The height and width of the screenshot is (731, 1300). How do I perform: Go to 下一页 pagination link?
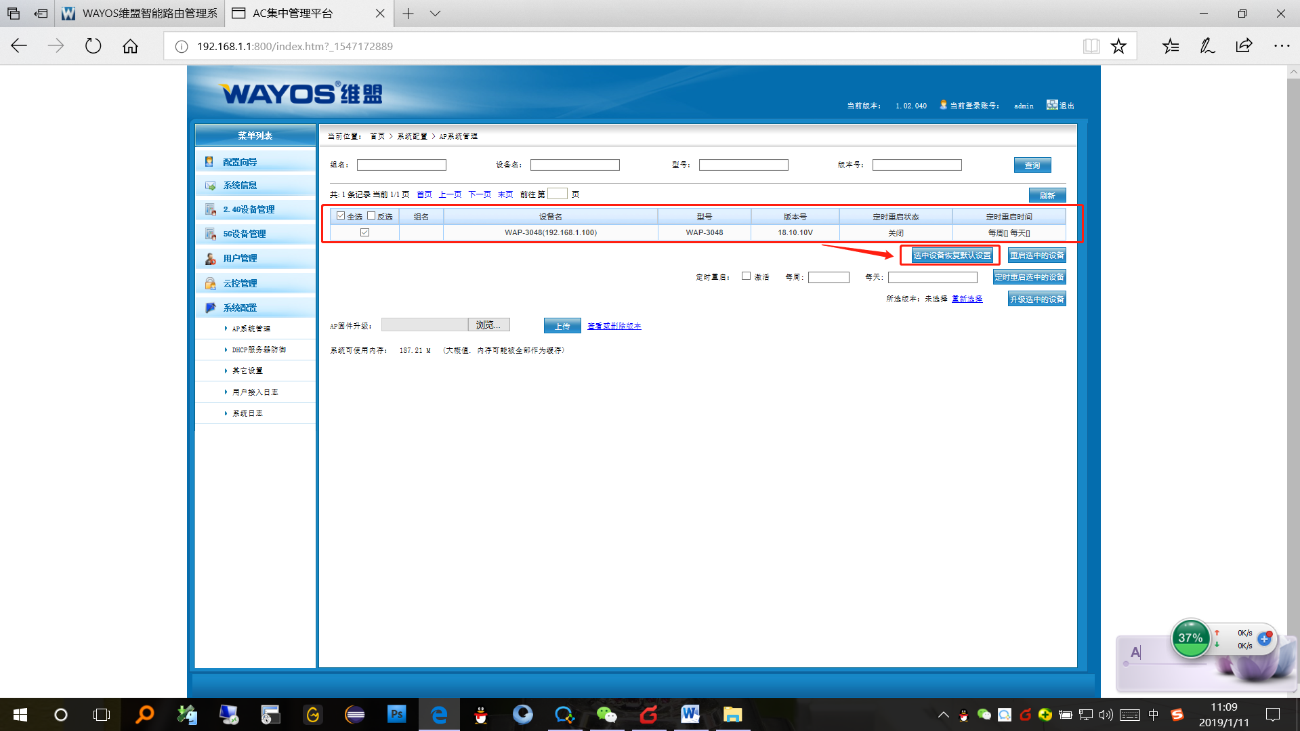coord(480,194)
